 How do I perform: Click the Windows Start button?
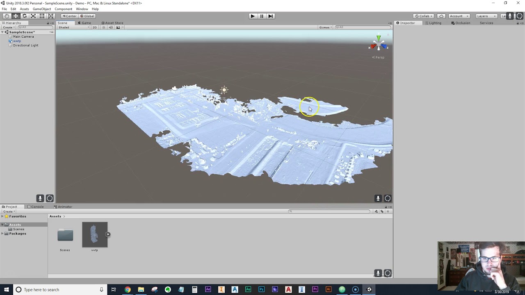6,290
